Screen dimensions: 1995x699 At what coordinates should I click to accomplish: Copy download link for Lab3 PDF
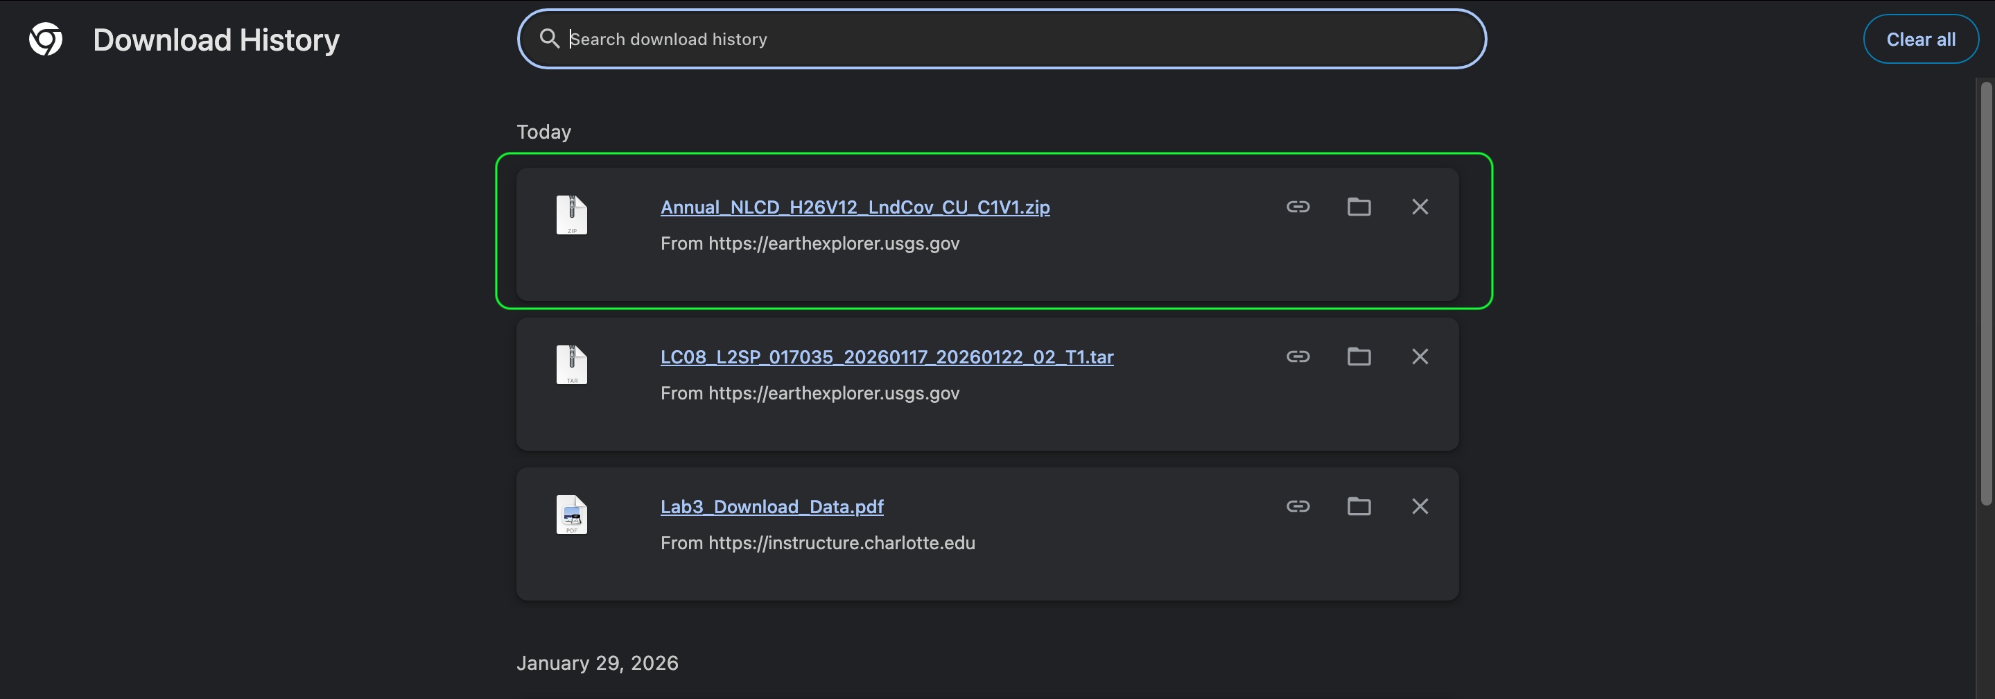pyautogui.click(x=1298, y=506)
